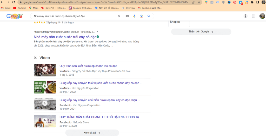Viewport: 266px width, 138px height.
Task: Open the iLovePDF bookmark
Action: (54, 8)
